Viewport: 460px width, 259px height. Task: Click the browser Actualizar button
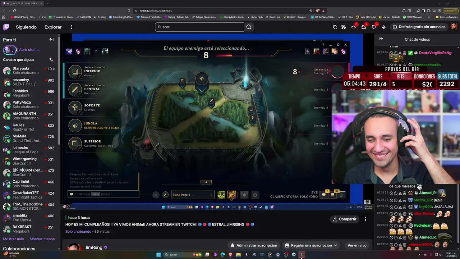pyautogui.click(x=450, y=11)
